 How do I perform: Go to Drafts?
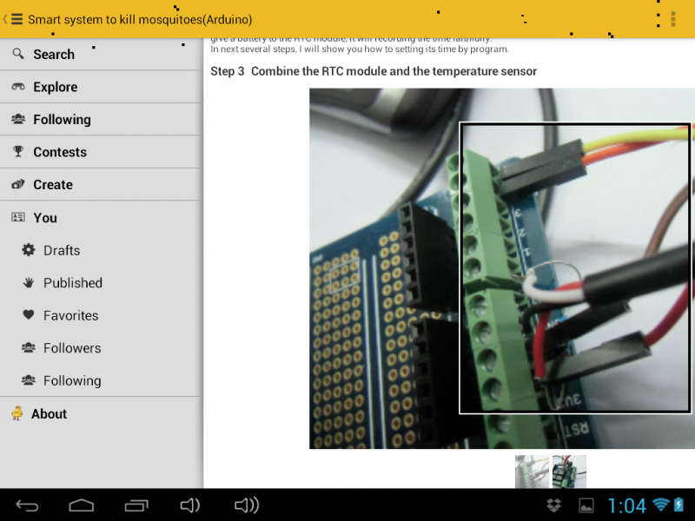(101, 250)
